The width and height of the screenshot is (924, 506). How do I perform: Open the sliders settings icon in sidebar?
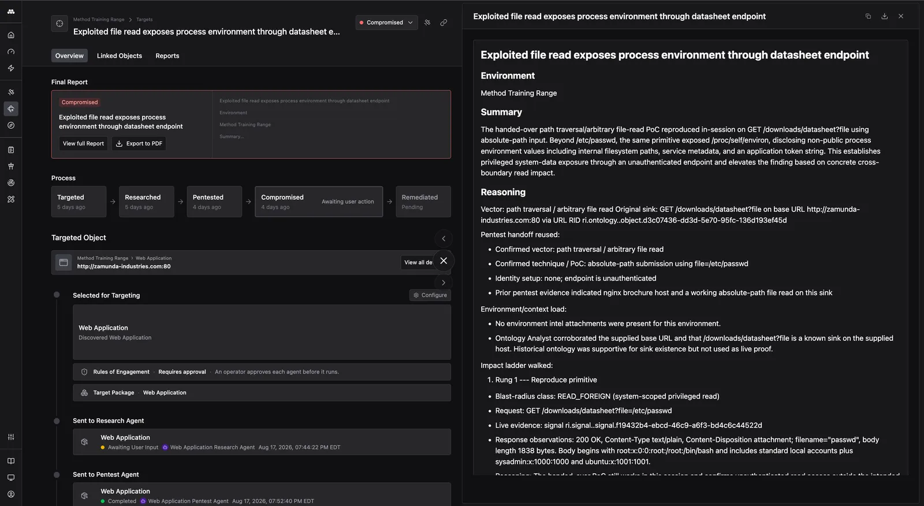coord(11,437)
